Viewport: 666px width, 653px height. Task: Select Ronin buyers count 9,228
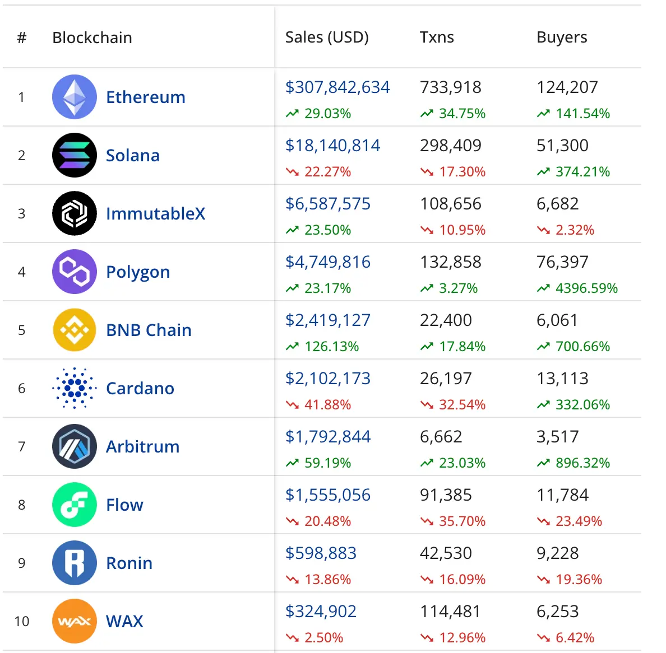tap(558, 553)
